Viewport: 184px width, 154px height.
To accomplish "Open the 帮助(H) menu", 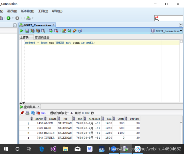I will coord(57,11).
